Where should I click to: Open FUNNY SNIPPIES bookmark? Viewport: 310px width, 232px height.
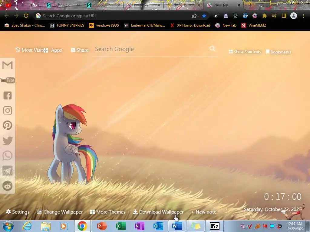(x=67, y=25)
